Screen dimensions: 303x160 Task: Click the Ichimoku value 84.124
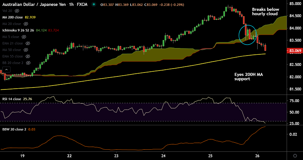click(x=41, y=30)
